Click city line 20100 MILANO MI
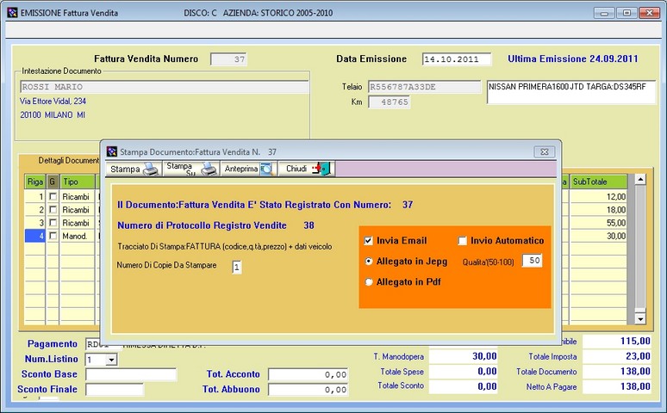The width and height of the screenshot is (667, 413). click(x=53, y=114)
